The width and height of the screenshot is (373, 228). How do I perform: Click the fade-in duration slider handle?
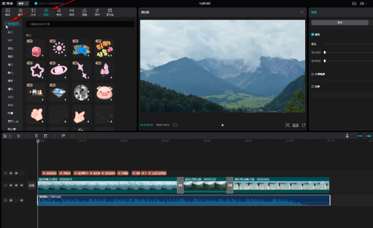click(325, 52)
